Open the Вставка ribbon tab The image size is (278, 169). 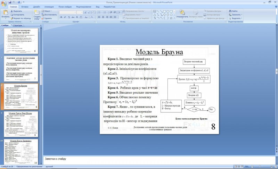click(25, 7)
